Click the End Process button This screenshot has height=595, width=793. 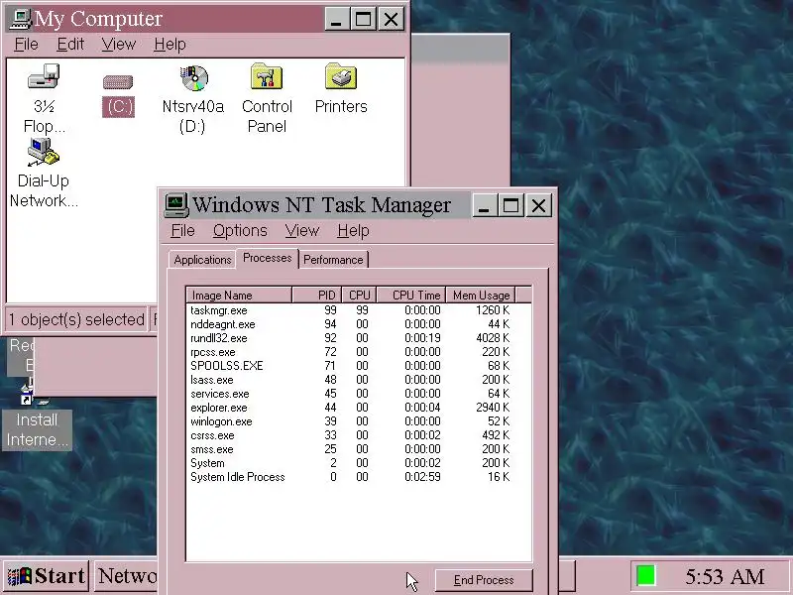pos(484,580)
